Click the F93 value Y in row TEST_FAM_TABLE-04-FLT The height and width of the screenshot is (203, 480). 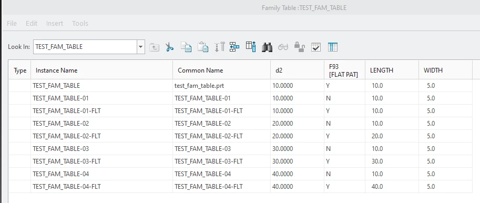tap(345, 187)
